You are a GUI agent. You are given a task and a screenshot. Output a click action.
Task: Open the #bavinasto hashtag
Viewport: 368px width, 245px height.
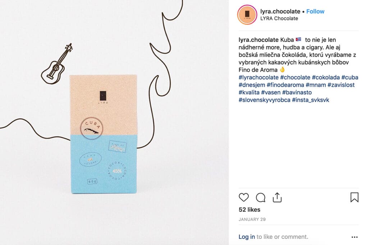pos(297,92)
